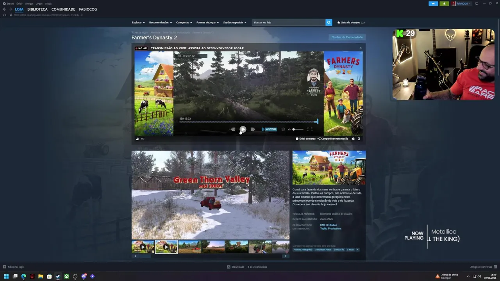Image resolution: width=500 pixels, height=281 pixels.
Task: Go back with the navigation arrow
Action: [4, 9]
